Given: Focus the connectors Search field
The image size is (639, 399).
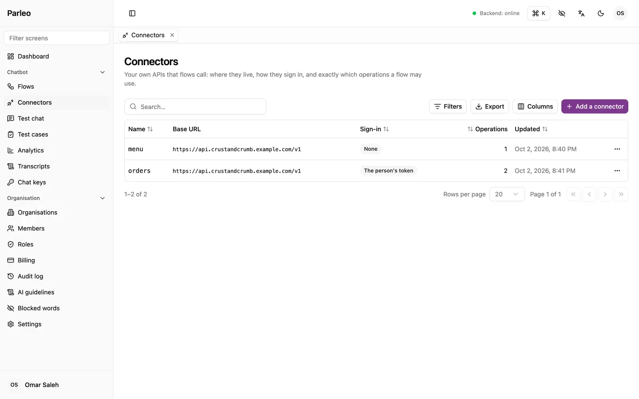Looking at the screenshot, I should click(x=195, y=106).
